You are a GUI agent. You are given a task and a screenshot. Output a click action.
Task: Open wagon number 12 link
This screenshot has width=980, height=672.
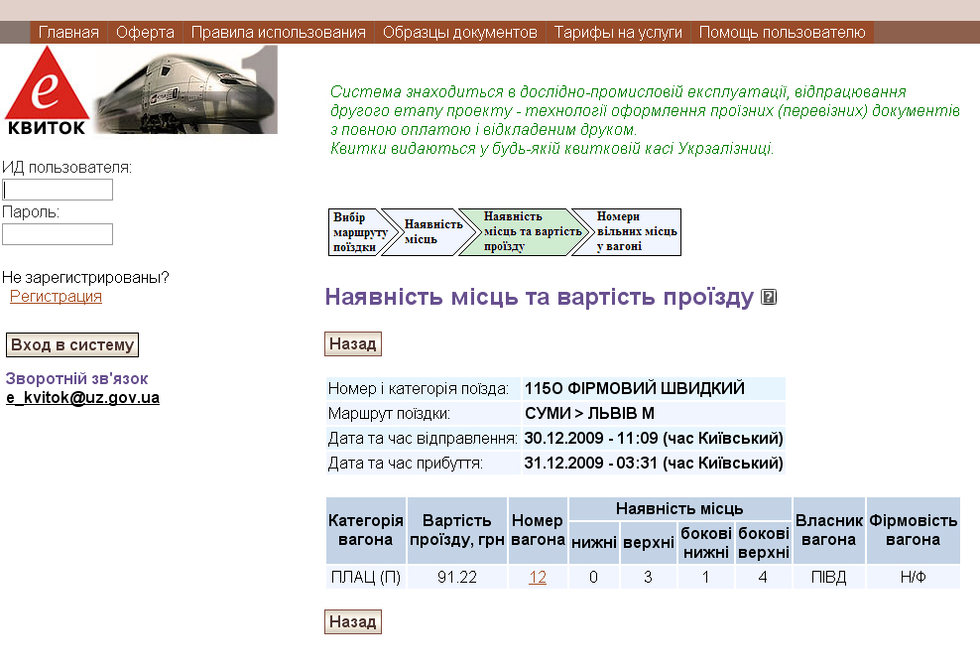[537, 578]
